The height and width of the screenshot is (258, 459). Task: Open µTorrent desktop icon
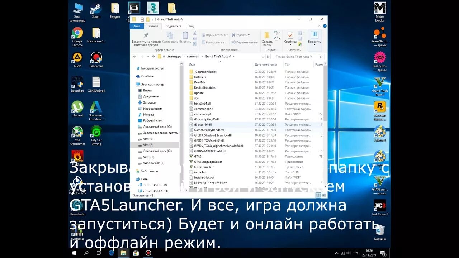click(x=77, y=109)
